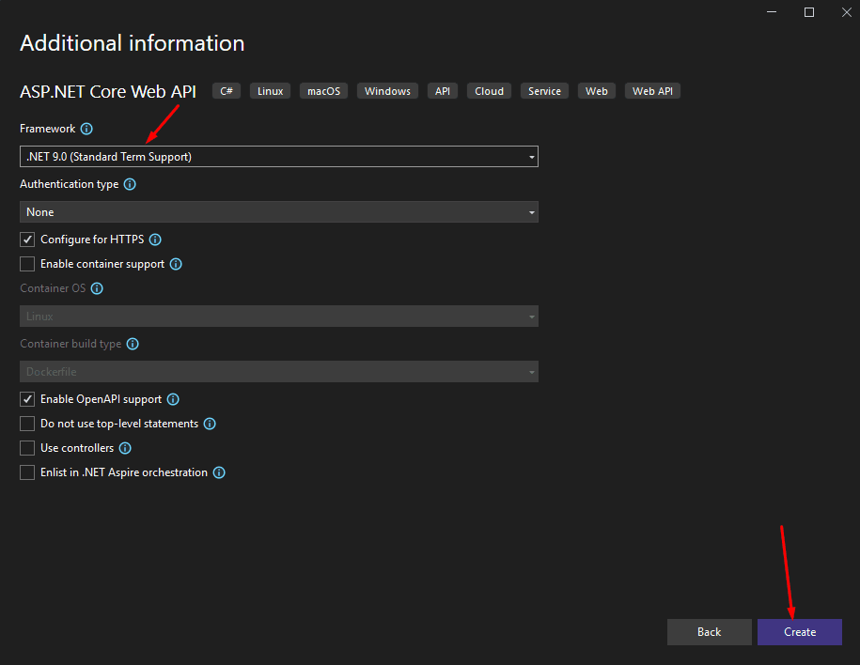Image resolution: width=860 pixels, height=665 pixels.
Task: Open info tooltip next to Framework label
Action: coord(86,129)
